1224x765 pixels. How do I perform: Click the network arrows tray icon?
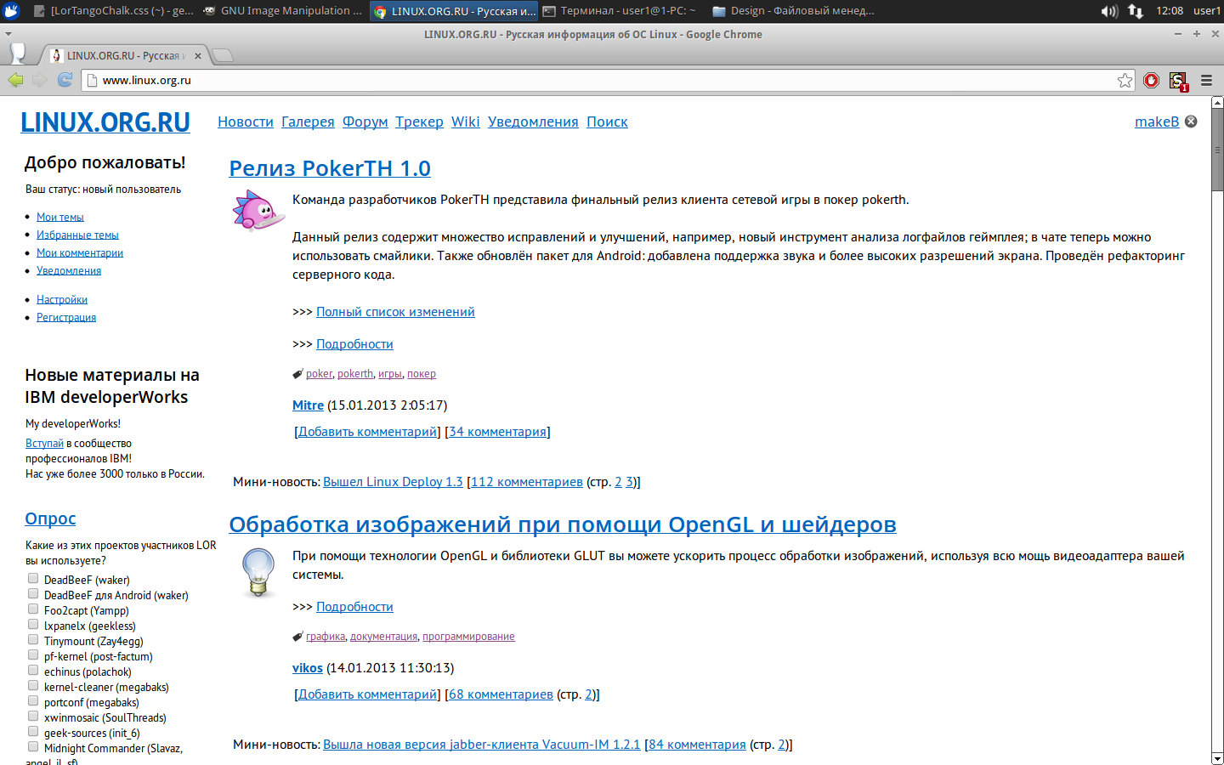tap(1136, 11)
